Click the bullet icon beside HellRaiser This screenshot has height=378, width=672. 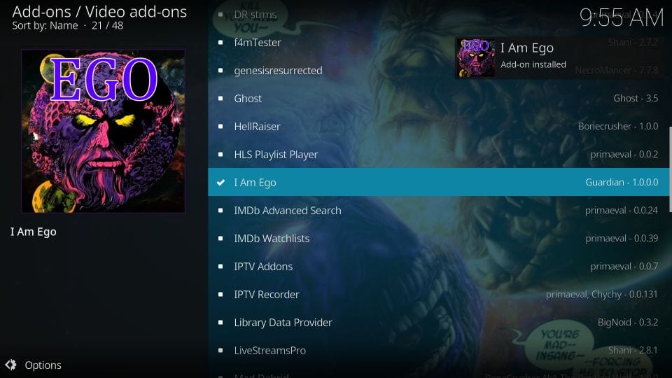point(220,127)
